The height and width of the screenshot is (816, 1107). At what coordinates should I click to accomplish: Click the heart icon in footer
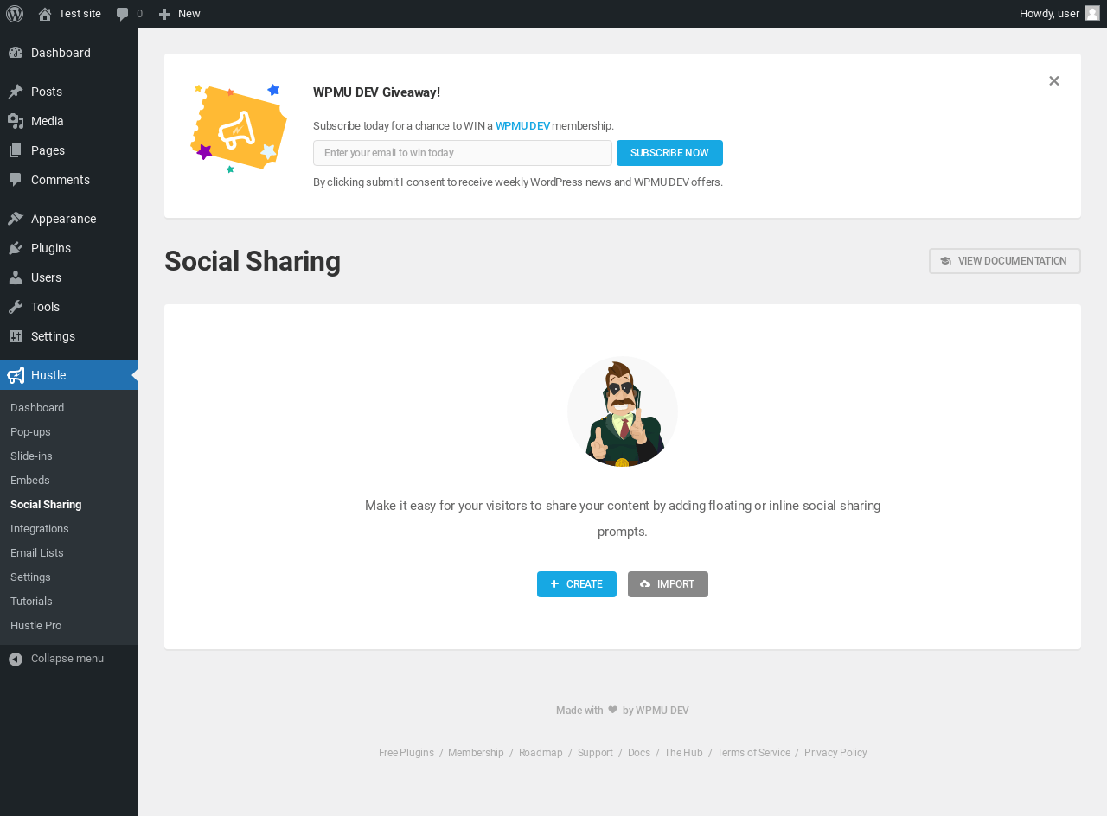point(613,710)
